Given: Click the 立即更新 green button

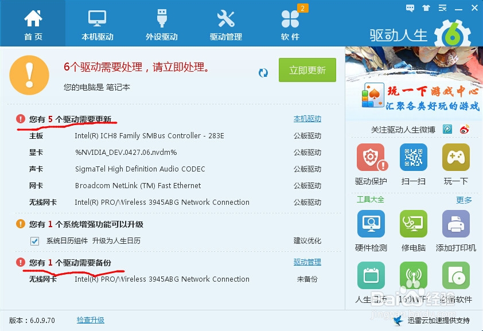Looking at the screenshot, I should coord(307,70).
